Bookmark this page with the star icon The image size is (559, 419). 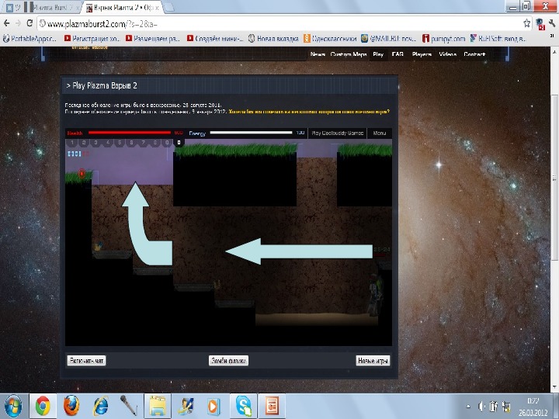526,23
